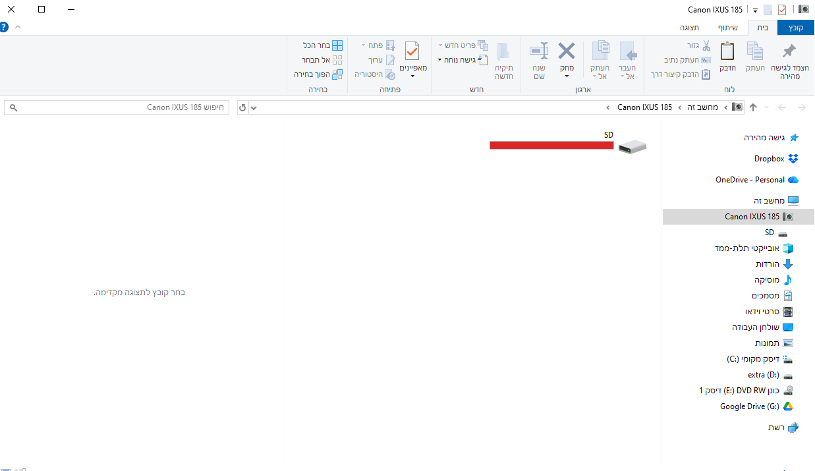Click Select all (בחר הכל)
This screenshot has width=815, height=471.
[x=323, y=45]
